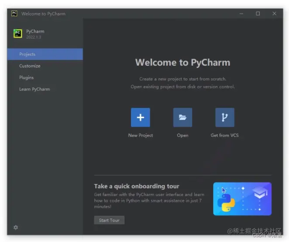The width and height of the screenshot is (289, 242).
Task: Click the version text 2022.1.3
Action: tap(34, 37)
